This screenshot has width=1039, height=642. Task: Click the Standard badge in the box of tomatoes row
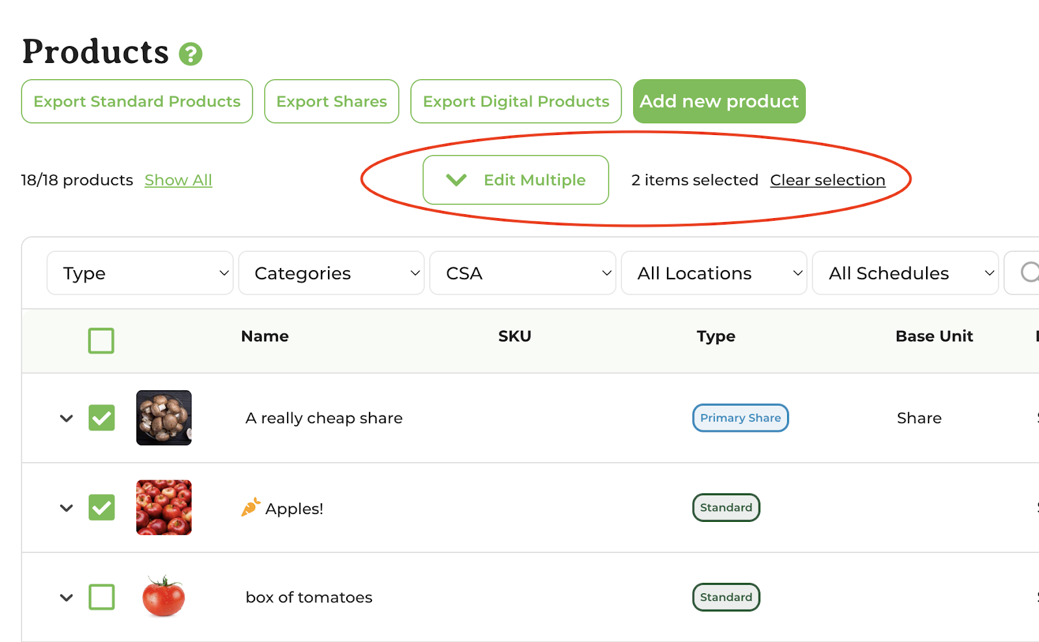point(726,597)
